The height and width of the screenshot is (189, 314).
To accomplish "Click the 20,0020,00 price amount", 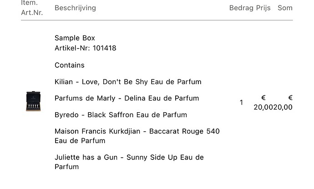I will (x=273, y=107).
